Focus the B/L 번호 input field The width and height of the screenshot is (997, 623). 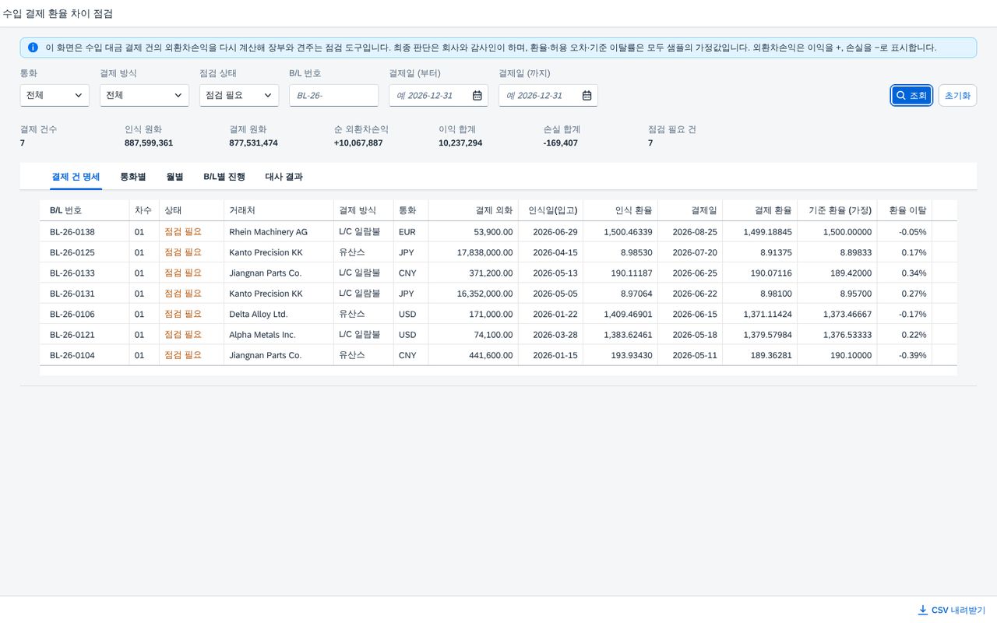[333, 96]
